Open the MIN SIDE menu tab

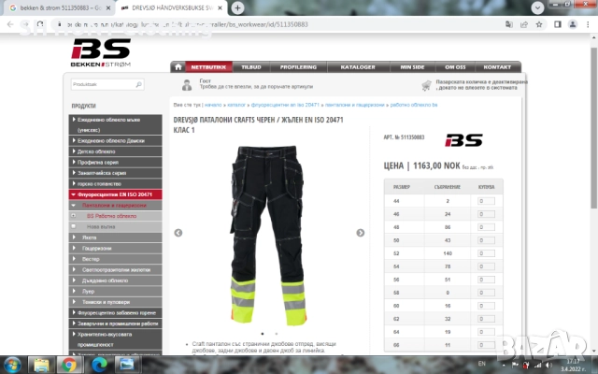tap(412, 67)
